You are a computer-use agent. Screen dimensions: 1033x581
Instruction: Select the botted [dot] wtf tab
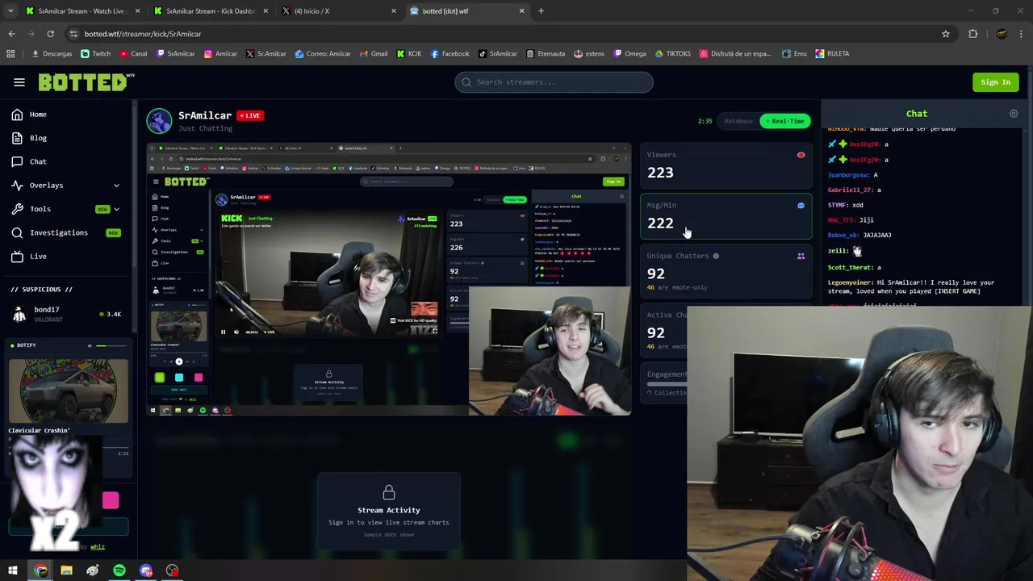(466, 11)
